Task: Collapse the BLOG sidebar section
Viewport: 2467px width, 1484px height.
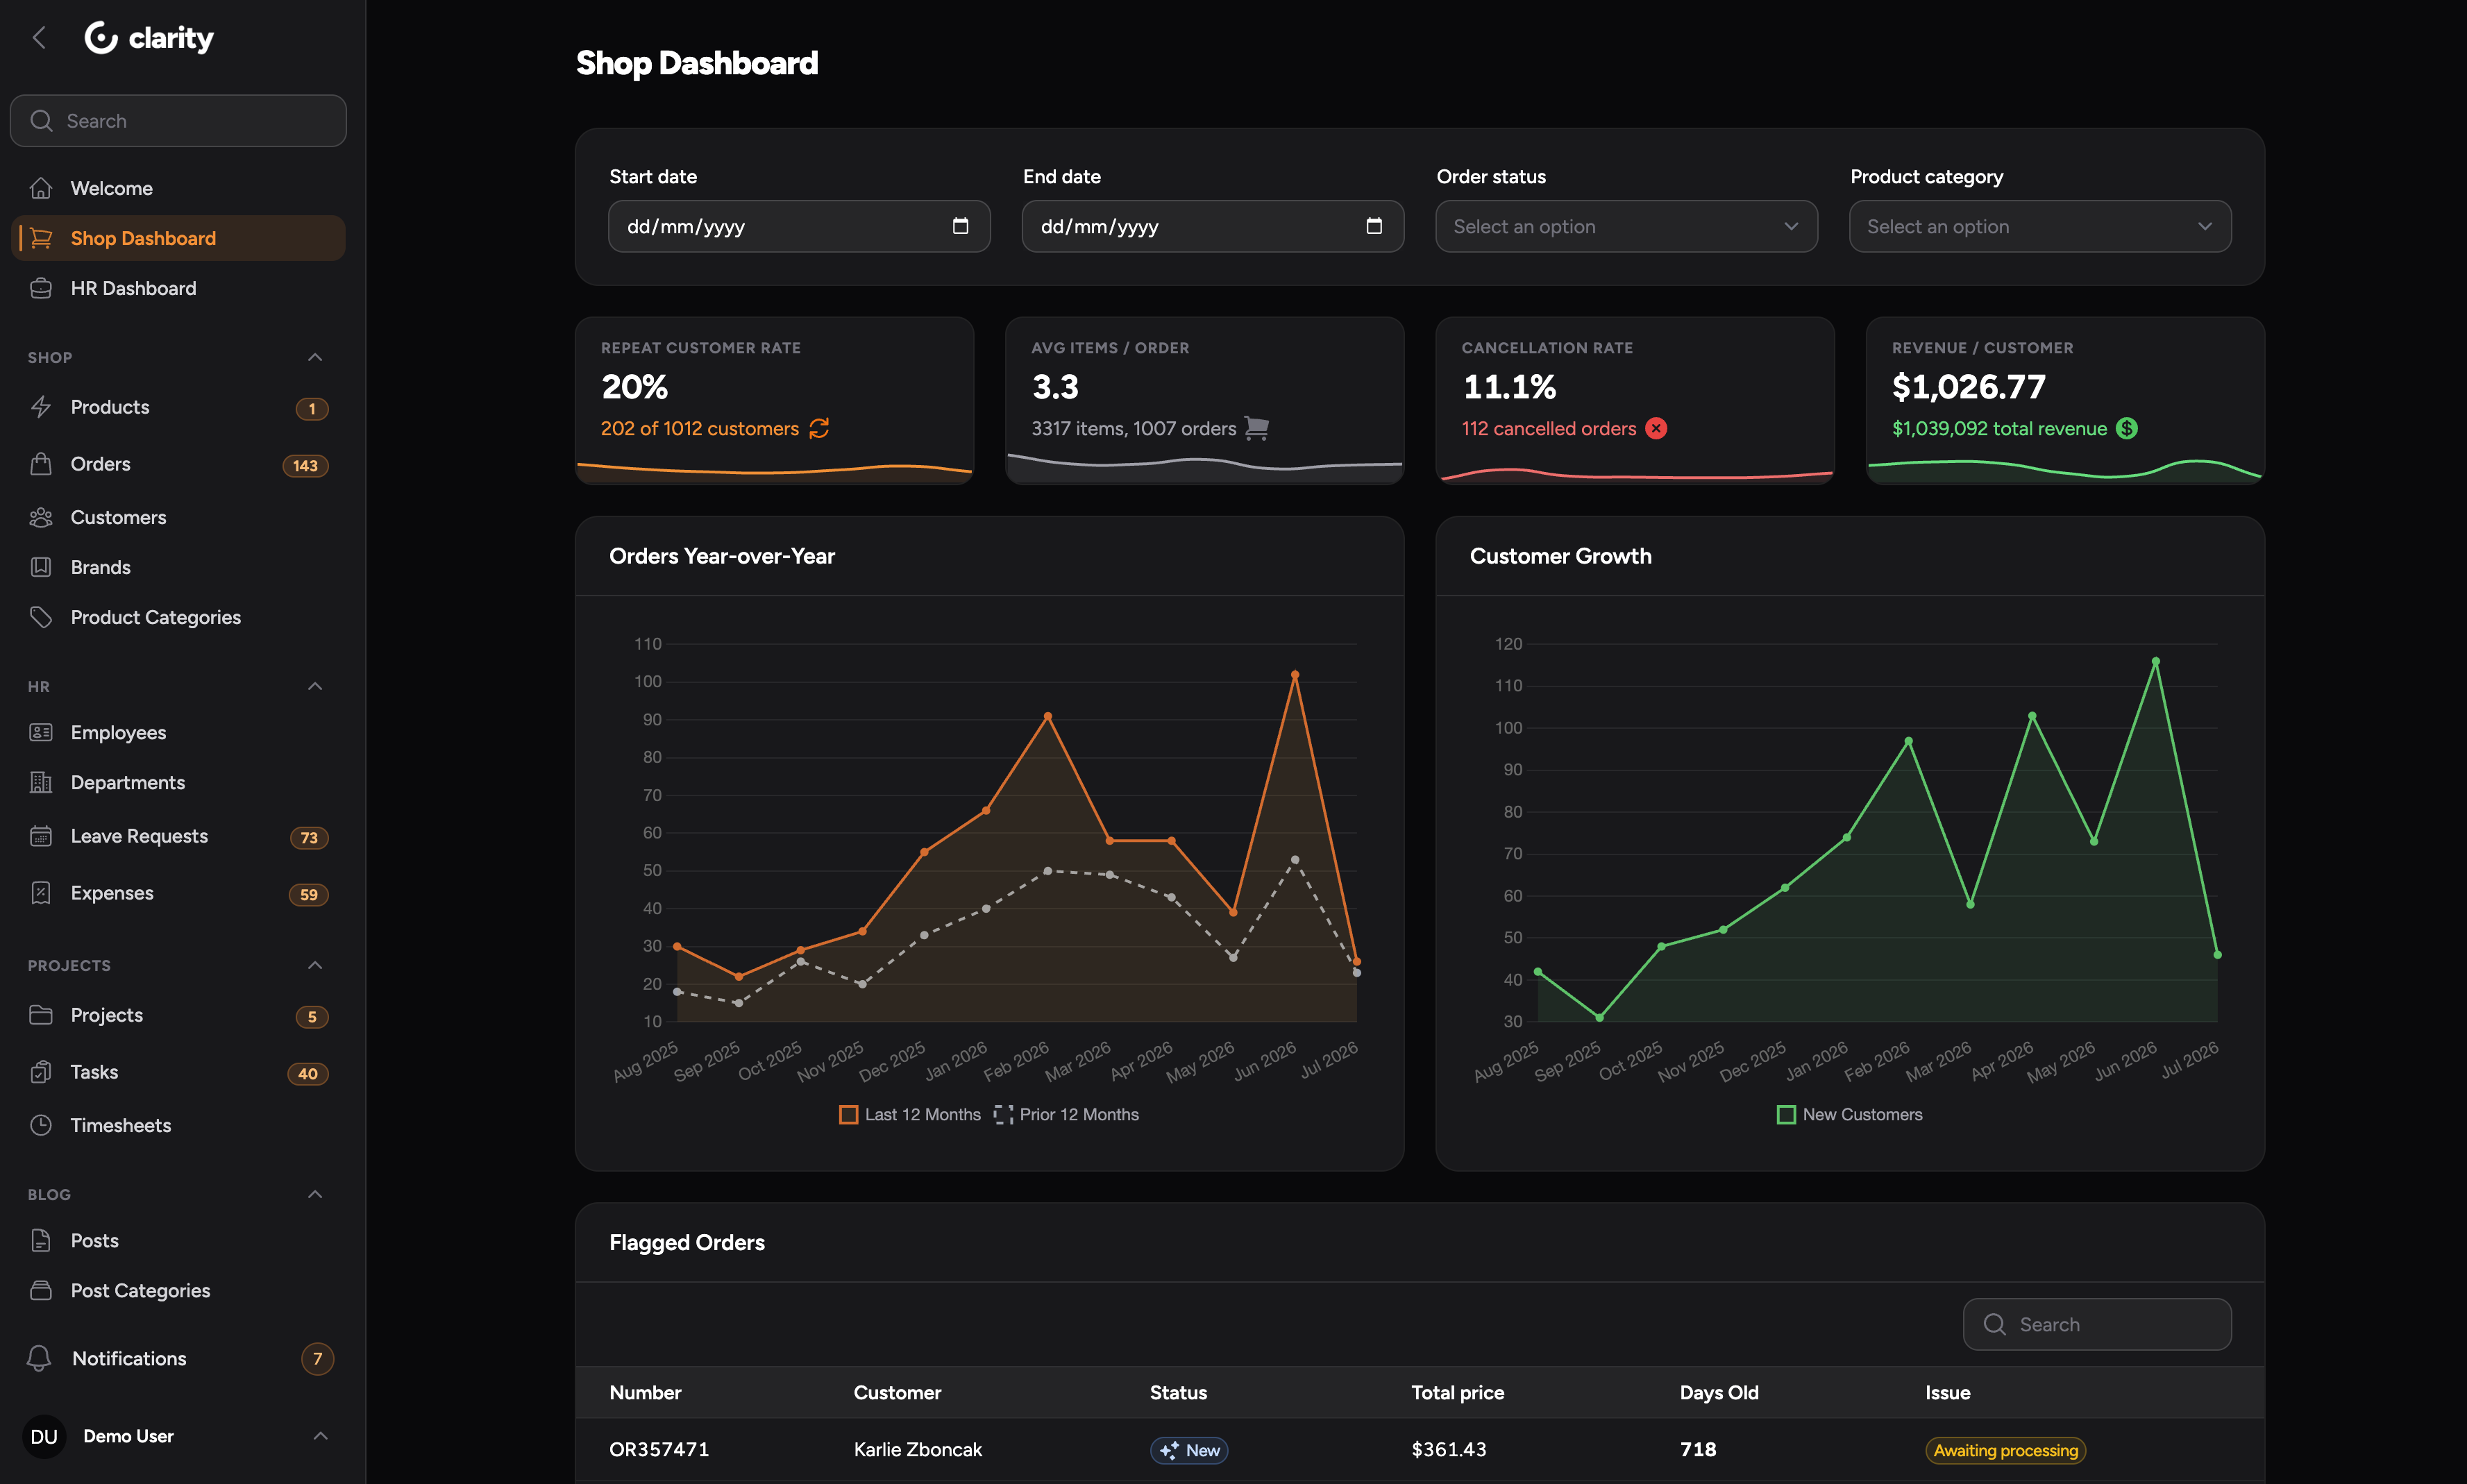Action: click(x=315, y=1194)
